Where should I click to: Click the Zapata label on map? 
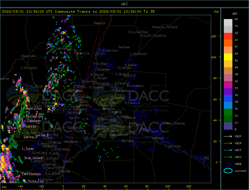click(x=68, y=162)
